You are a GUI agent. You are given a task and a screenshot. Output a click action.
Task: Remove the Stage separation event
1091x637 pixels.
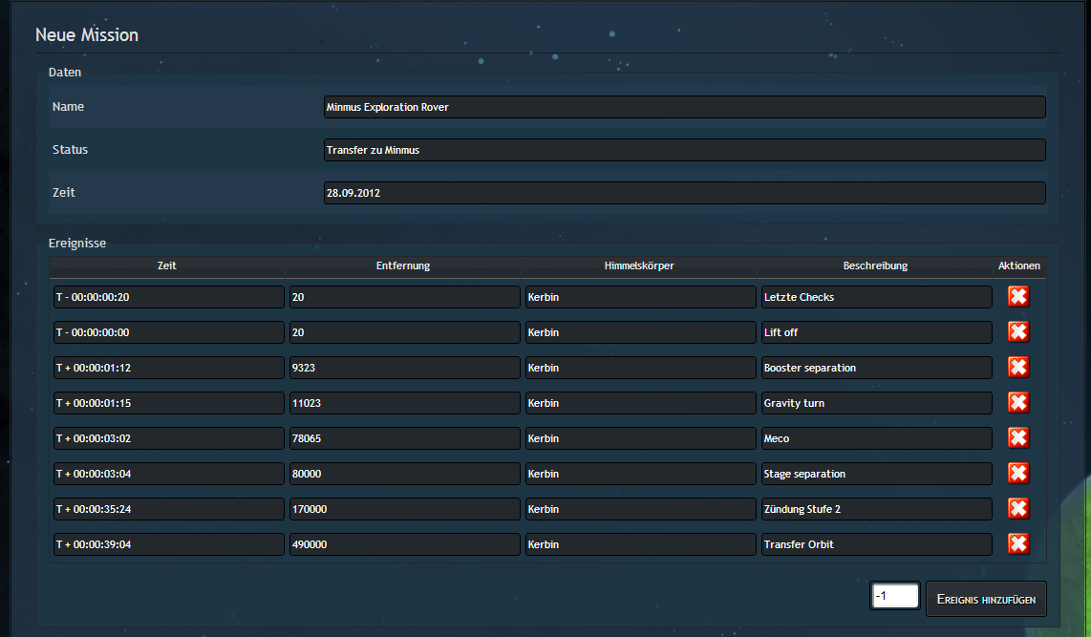coord(1018,474)
